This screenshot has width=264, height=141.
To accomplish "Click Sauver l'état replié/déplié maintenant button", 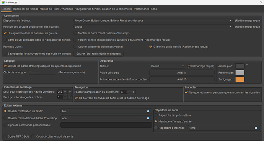I will 98,54.
